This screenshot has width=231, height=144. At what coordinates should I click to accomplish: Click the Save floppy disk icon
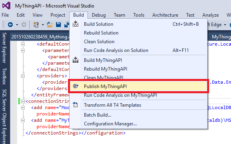(x=58, y=25)
